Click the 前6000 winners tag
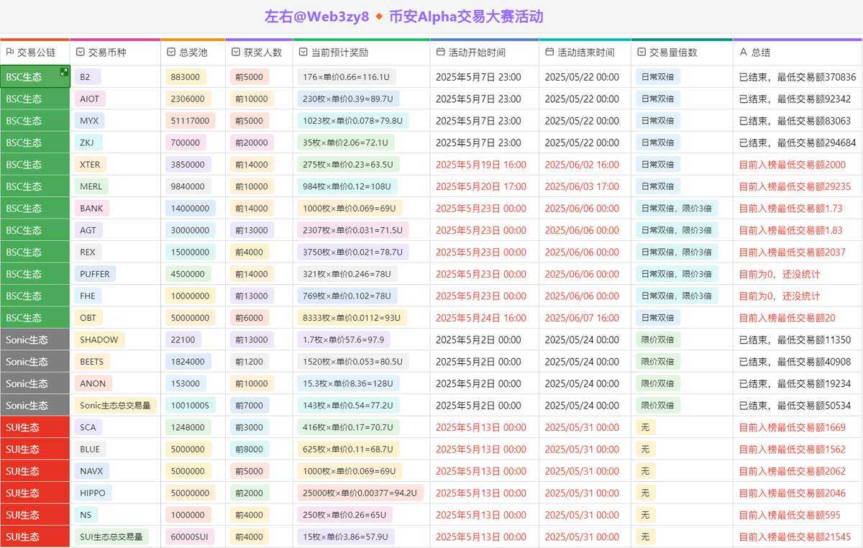863x548 pixels. tap(250, 318)
